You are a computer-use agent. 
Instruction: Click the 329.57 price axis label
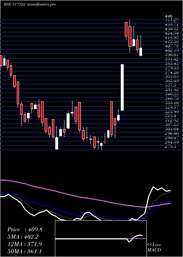(x=172, y=108)
